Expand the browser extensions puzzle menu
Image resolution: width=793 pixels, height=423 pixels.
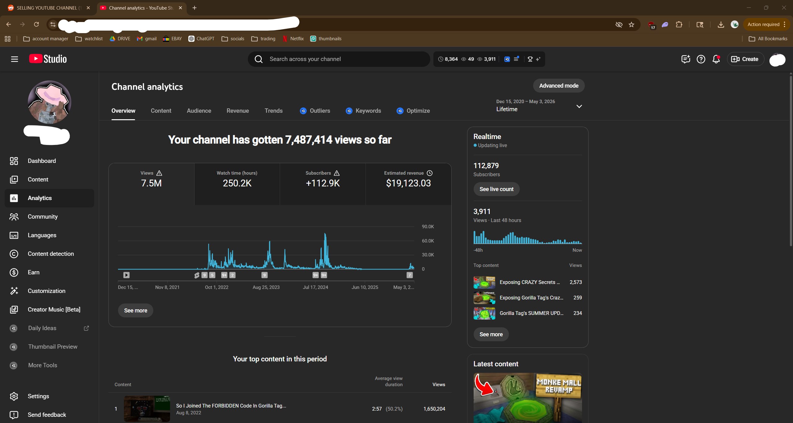[x=679, y=24]
